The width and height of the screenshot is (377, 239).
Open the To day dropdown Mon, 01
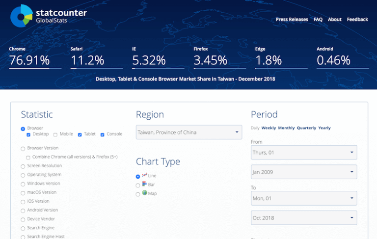click(x=304, y=198)
